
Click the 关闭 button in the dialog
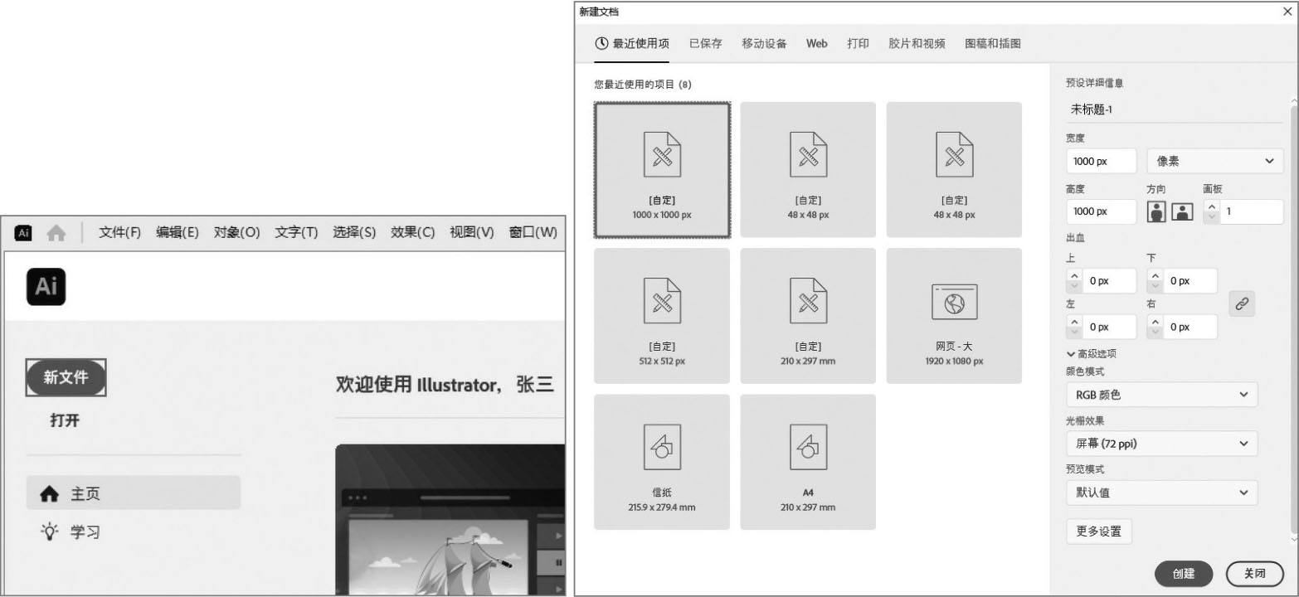[x=1255, y=573]
